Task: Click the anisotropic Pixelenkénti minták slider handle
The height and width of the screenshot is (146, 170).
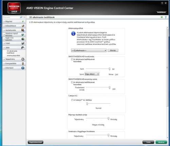Action: click(x=109, y=88)
